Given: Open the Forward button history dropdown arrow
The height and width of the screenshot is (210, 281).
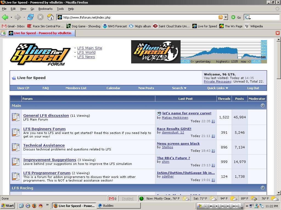Looking at the screenshot, I should point(24,17).
